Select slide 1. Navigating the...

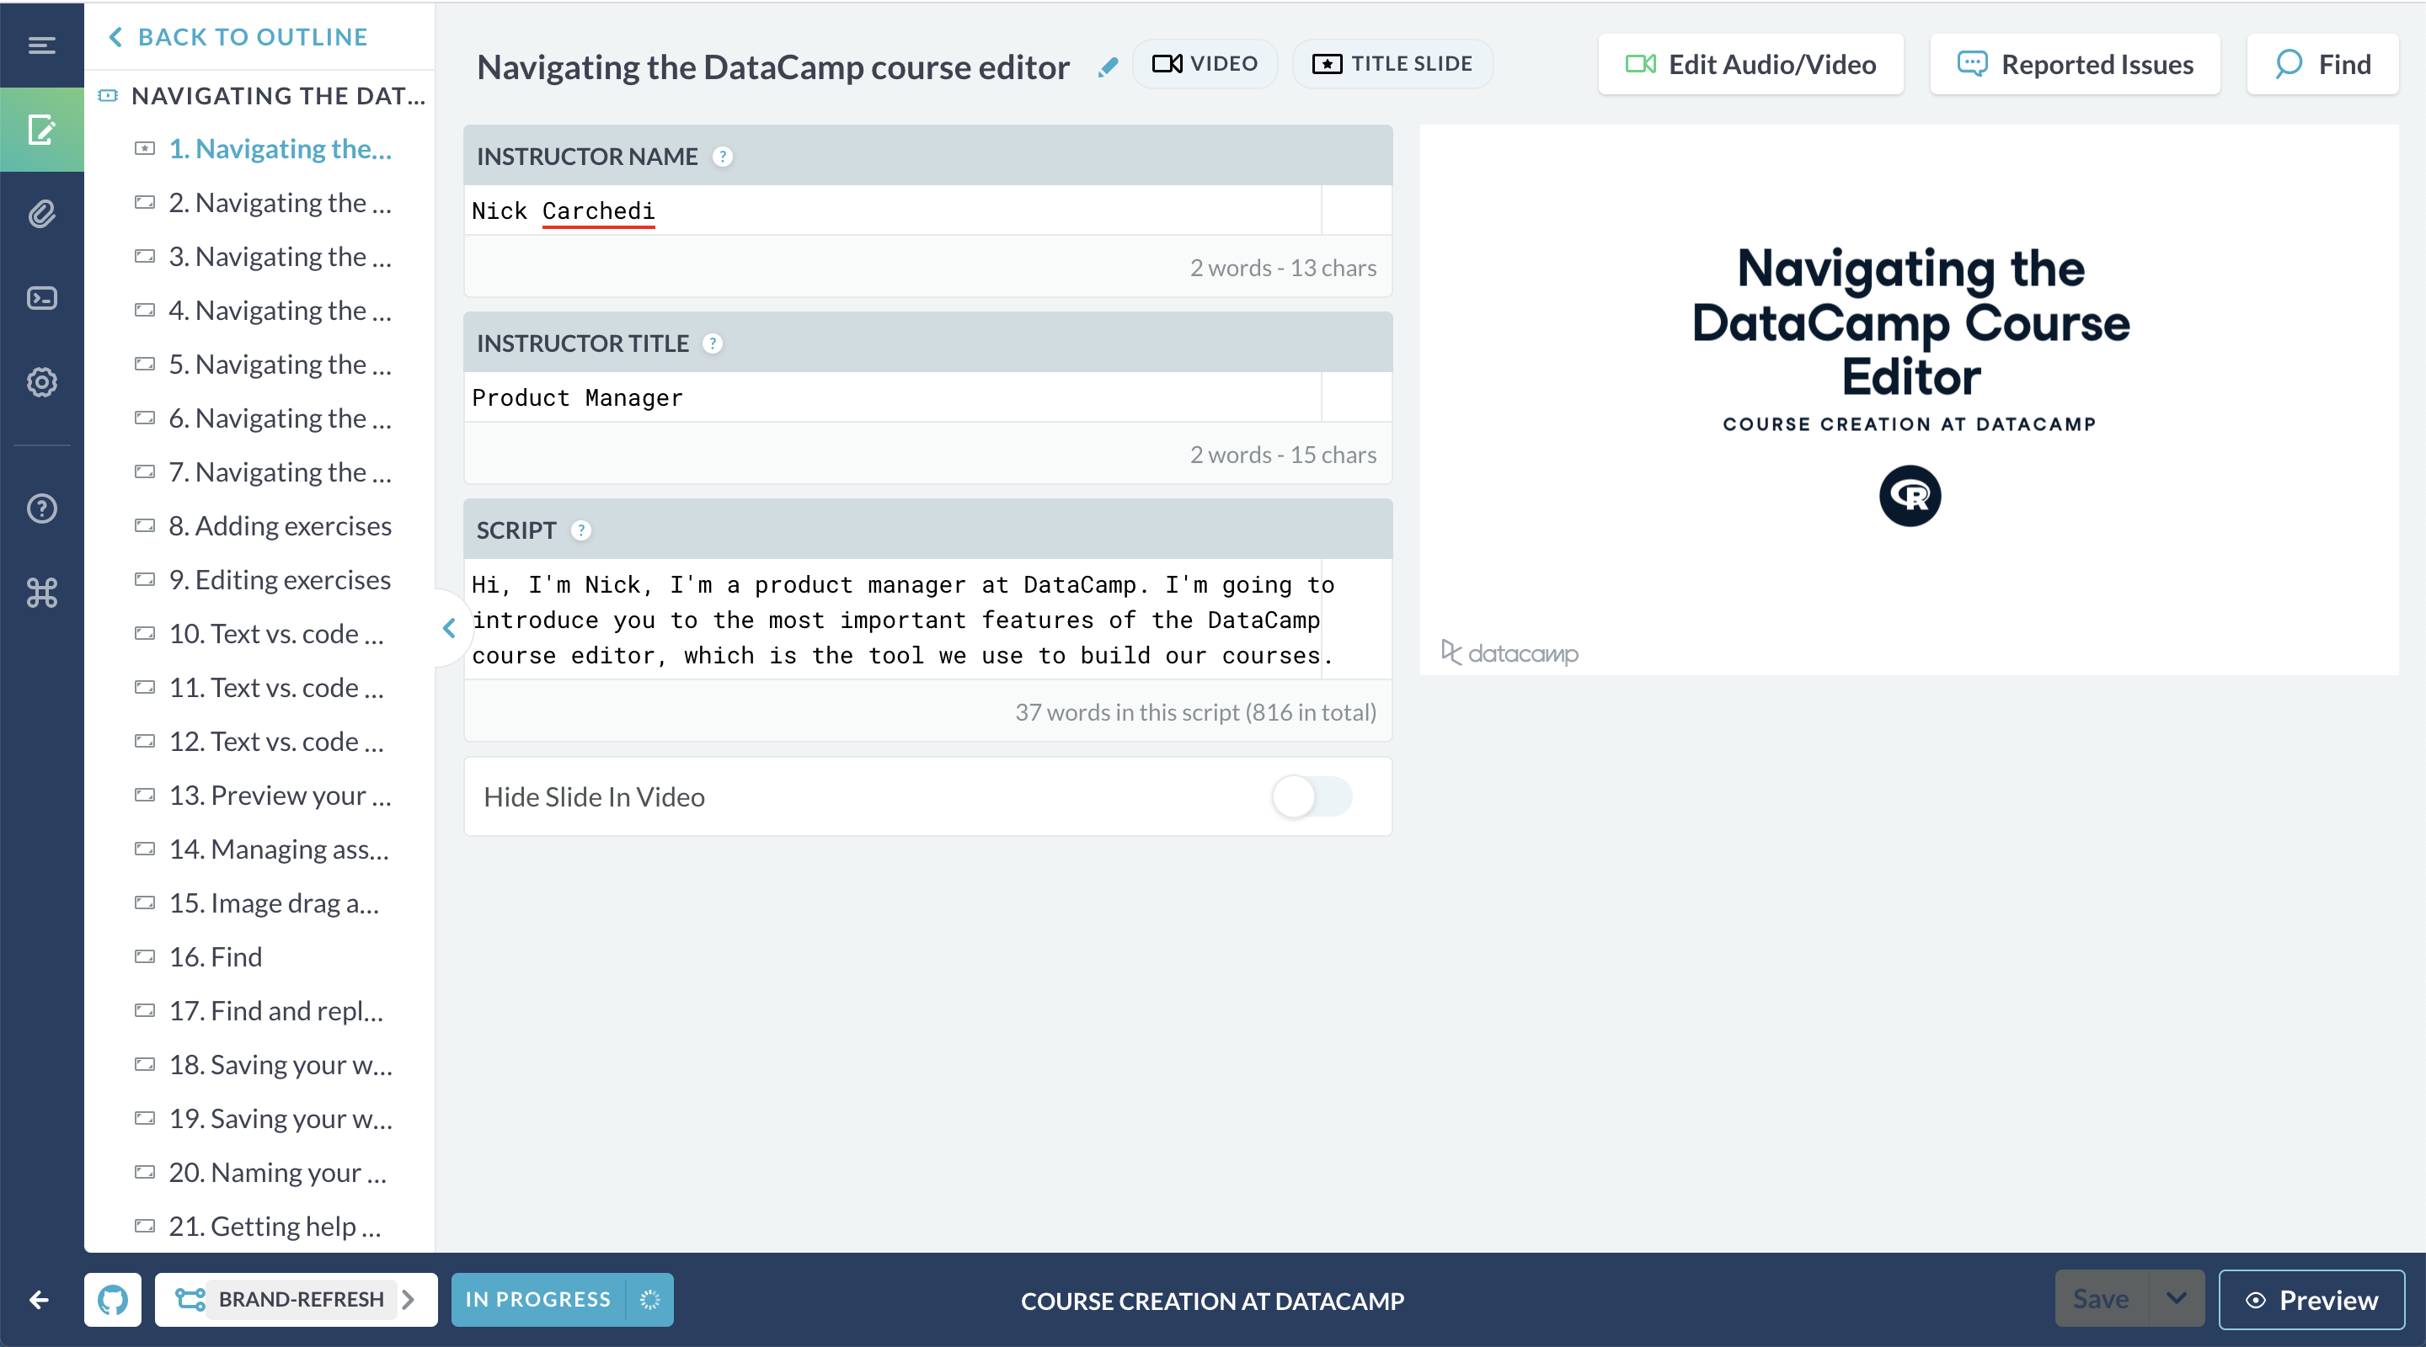280,149
